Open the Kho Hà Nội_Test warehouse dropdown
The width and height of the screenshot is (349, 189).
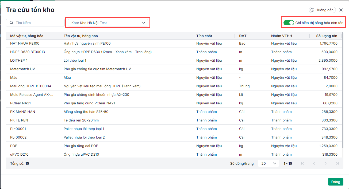108,23
